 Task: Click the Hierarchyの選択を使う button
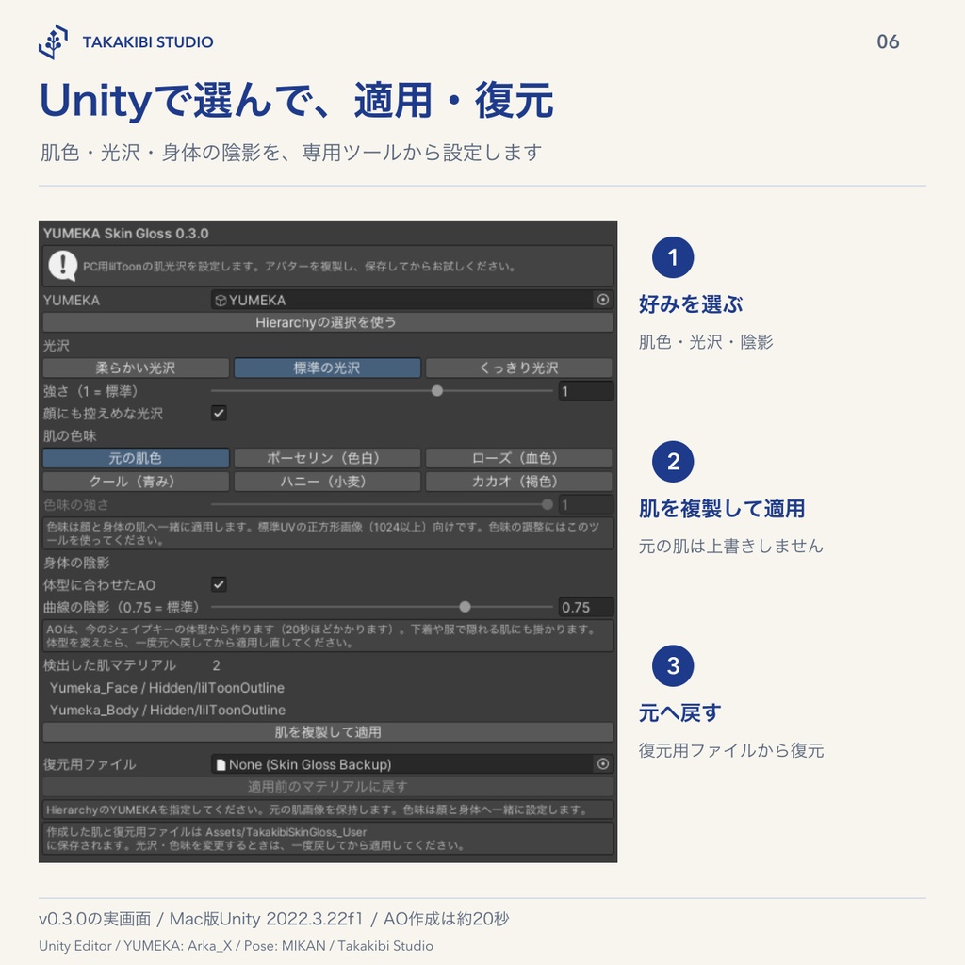327,322
